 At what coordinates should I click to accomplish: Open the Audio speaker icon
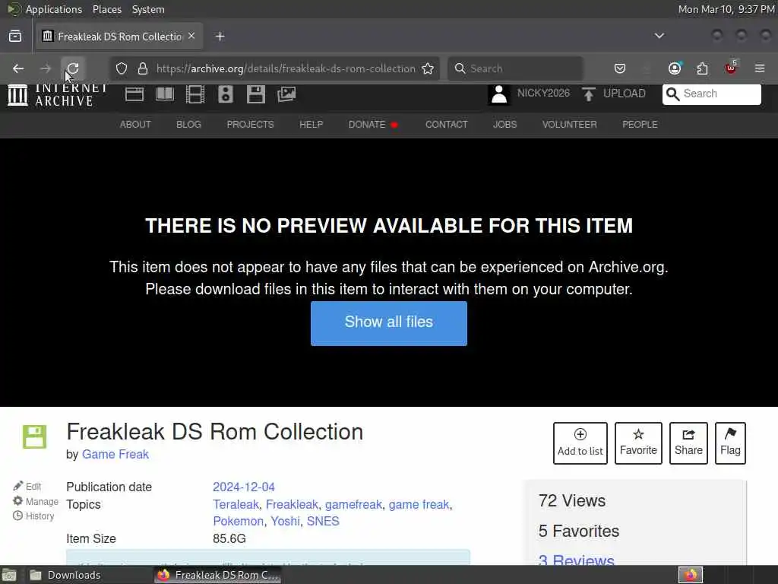(x=225, y=94)
